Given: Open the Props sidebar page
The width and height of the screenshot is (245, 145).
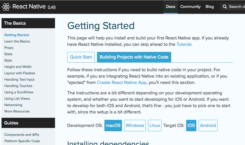Looking at the screenshot, I should pyautogui.click(x=9, y=48).
